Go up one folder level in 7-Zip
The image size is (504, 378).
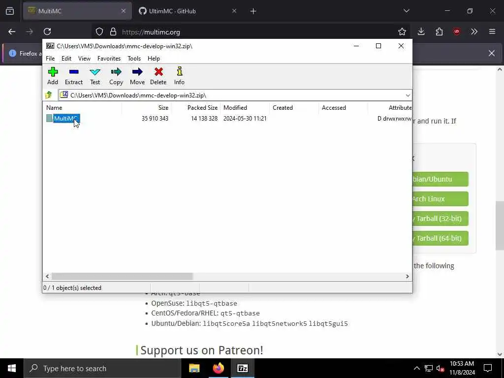pyautogui.click(x=49, y=95)
